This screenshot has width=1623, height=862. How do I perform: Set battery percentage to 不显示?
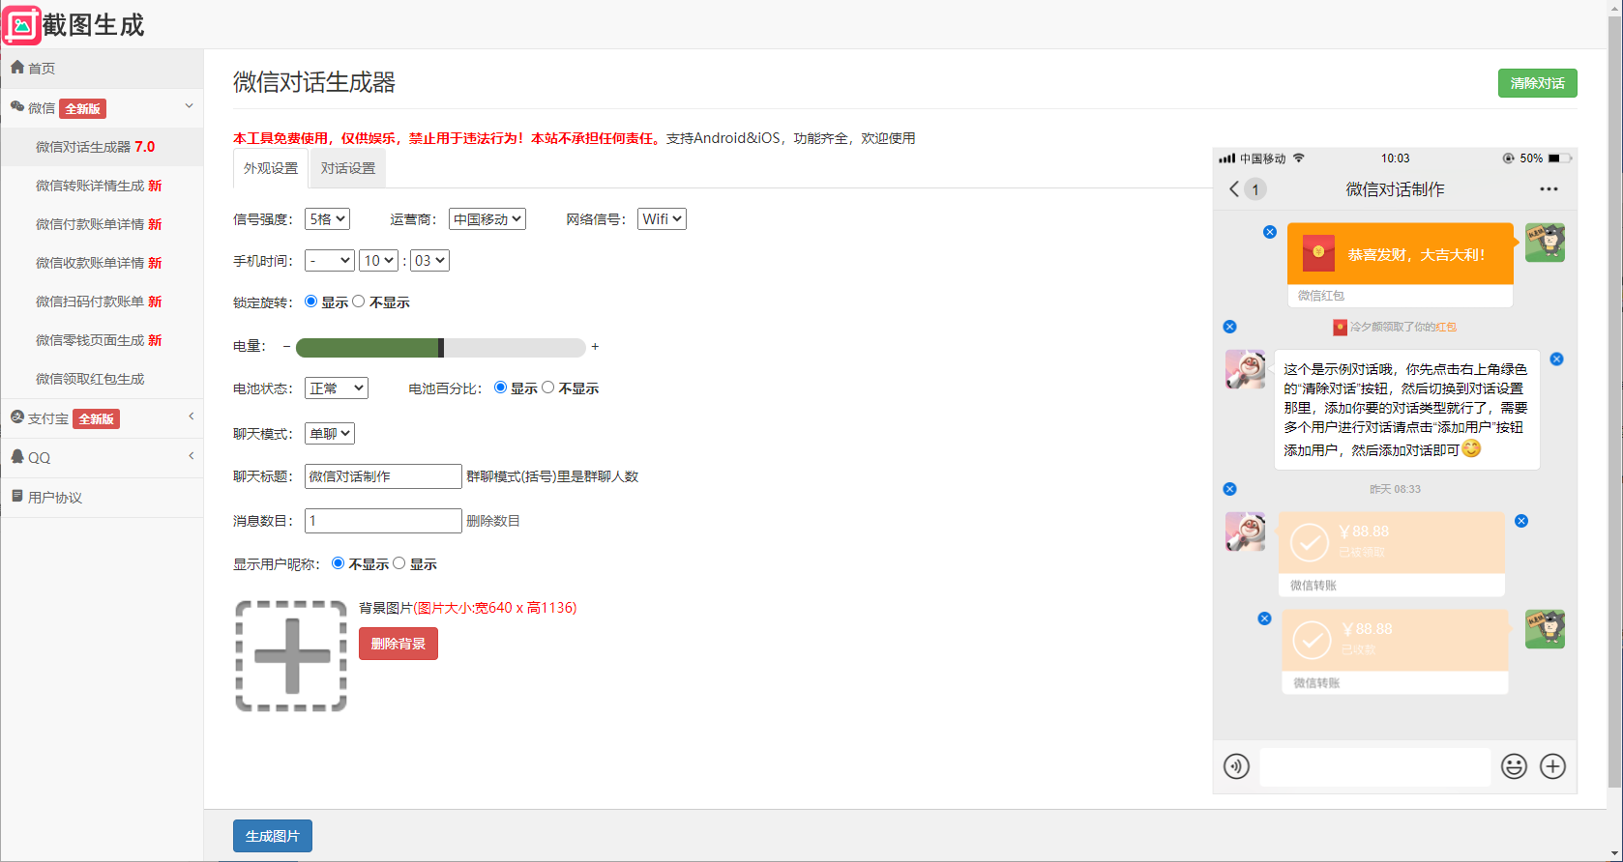click(x=548, y=388)
